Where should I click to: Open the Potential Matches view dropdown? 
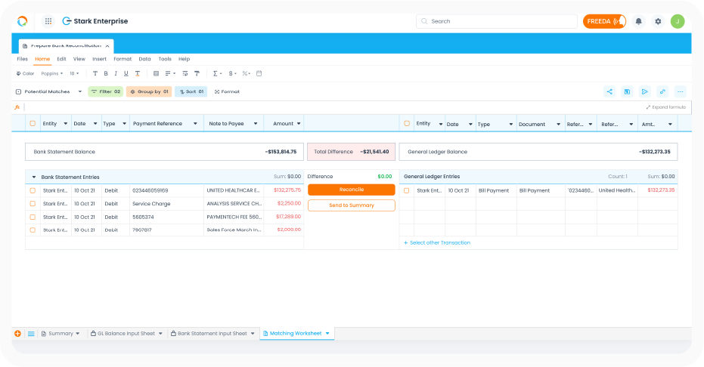click(x=48, y=91)
